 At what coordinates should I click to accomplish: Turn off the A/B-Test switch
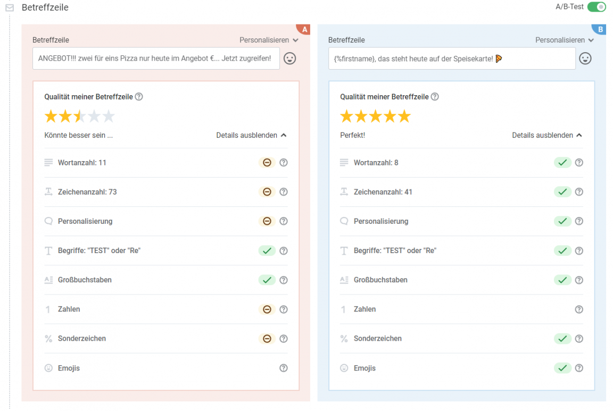[x=597, y=7]
